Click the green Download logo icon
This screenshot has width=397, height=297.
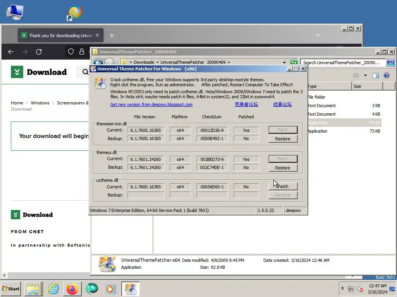click(17, 72)
